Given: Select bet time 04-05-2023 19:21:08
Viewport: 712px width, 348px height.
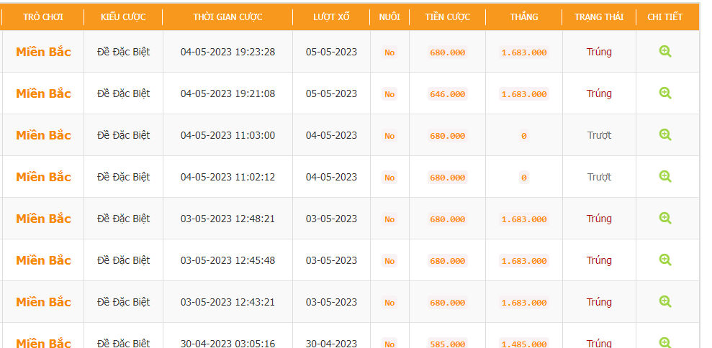Looking at the screenshot, I should [227, 93].
